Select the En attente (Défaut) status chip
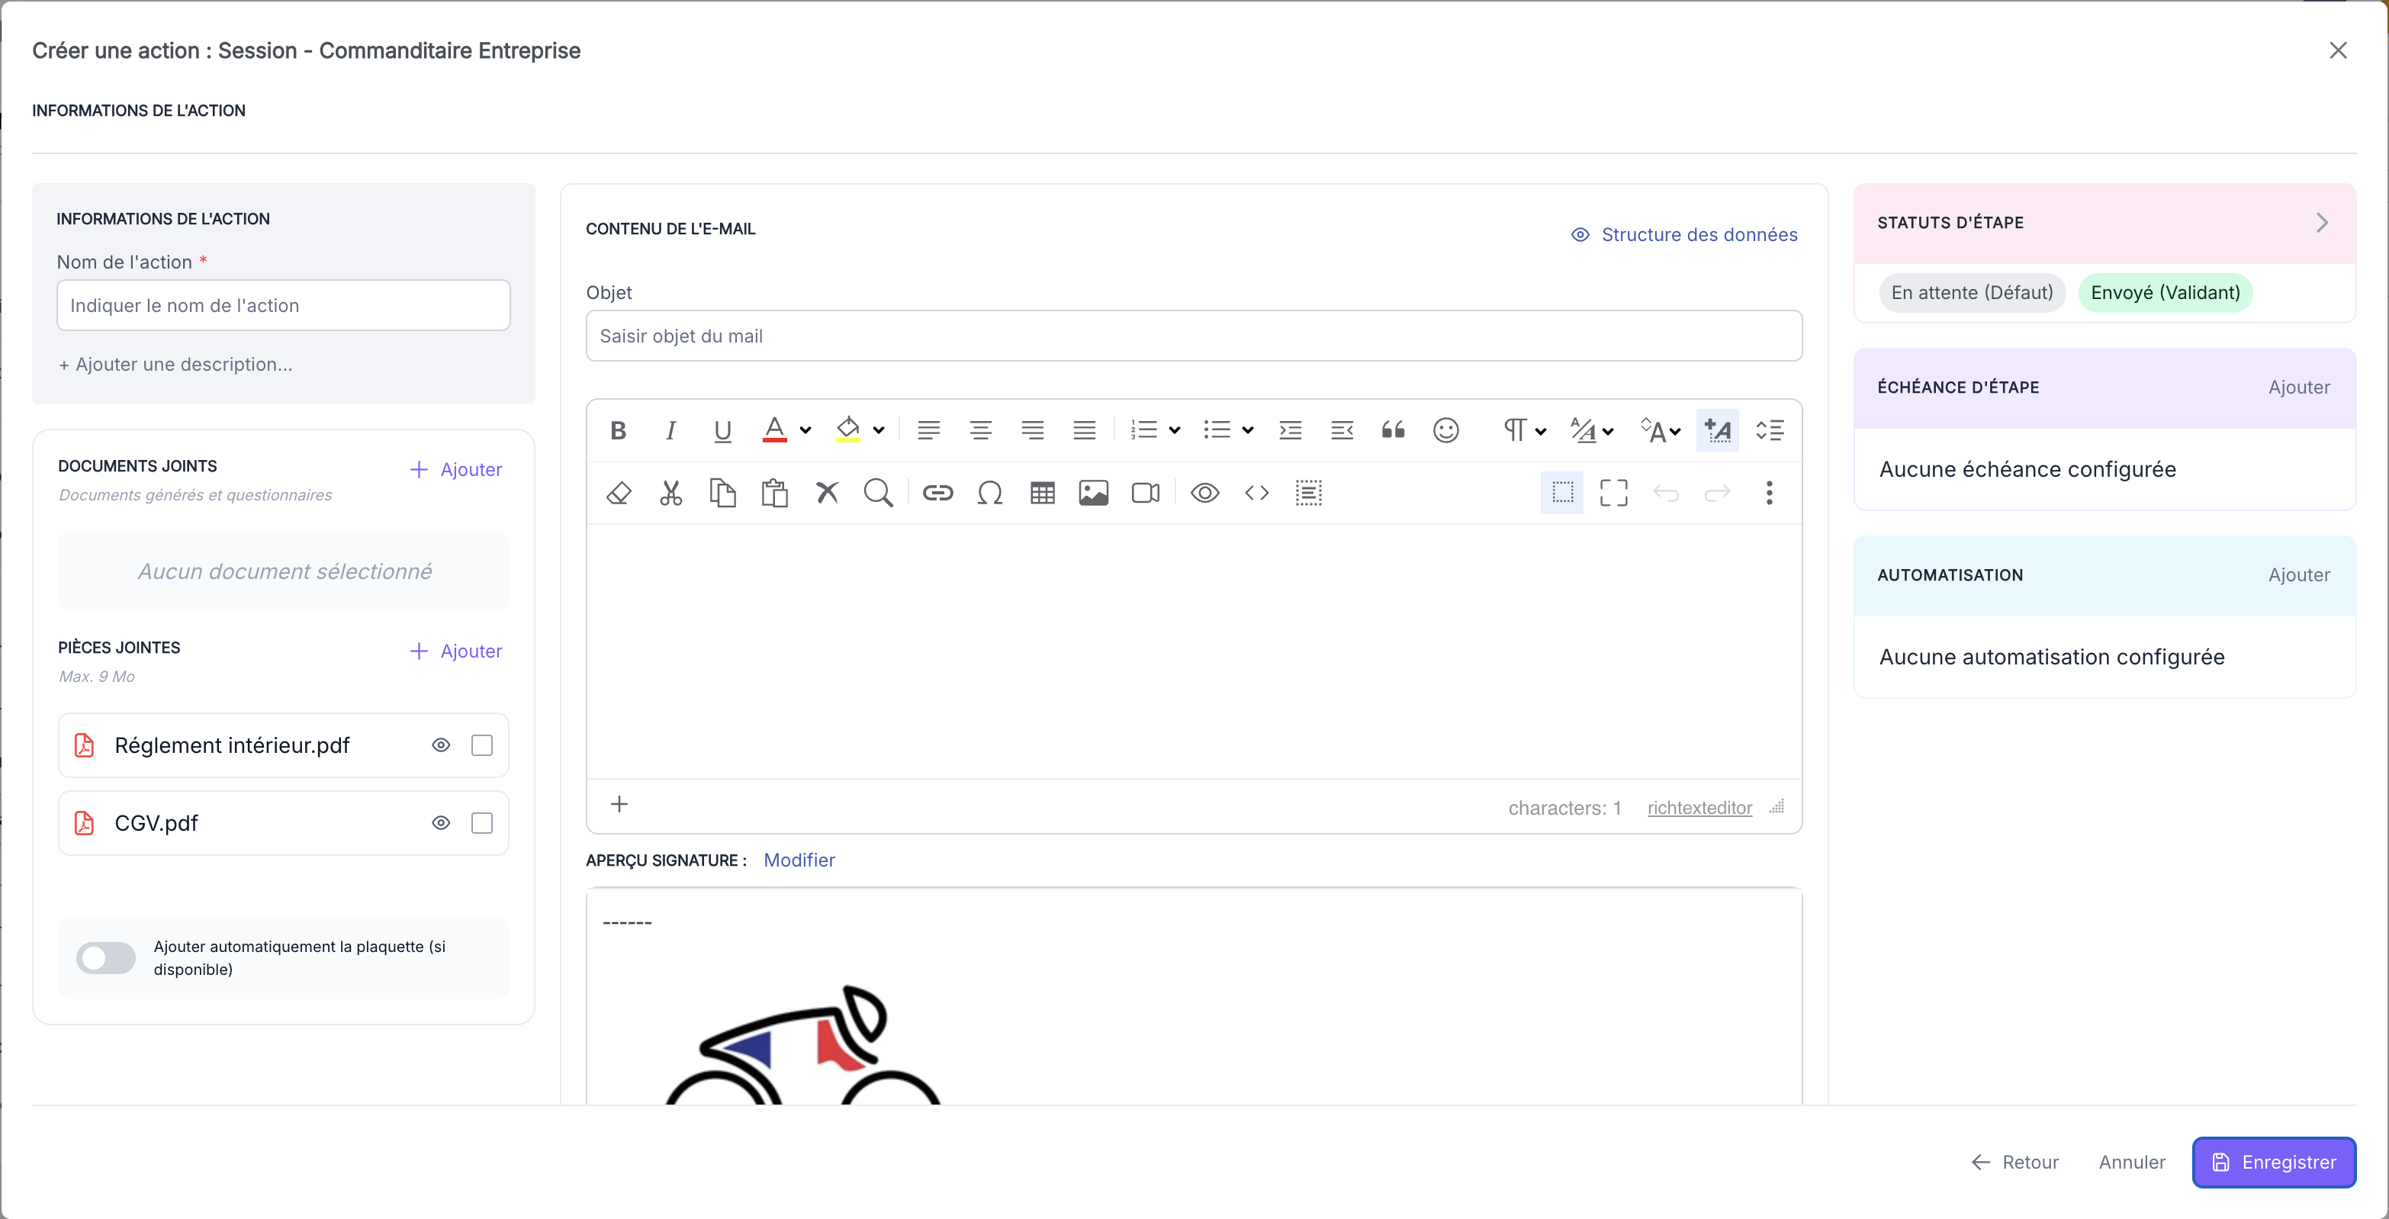Screen dimensions: 2389x1219 [1973, 292]
